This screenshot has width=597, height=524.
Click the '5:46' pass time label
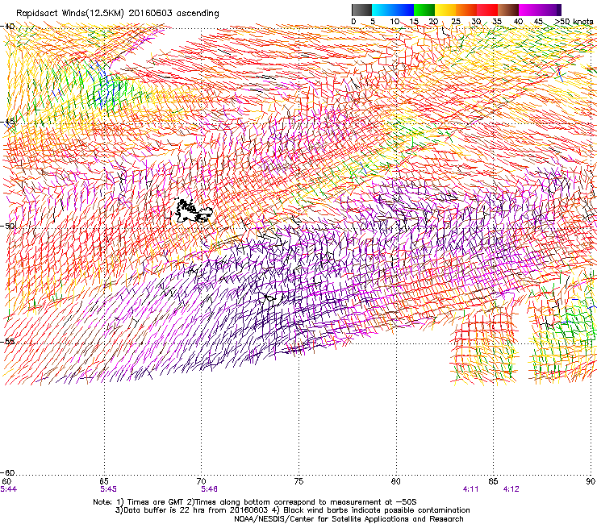tap(210, 489)
